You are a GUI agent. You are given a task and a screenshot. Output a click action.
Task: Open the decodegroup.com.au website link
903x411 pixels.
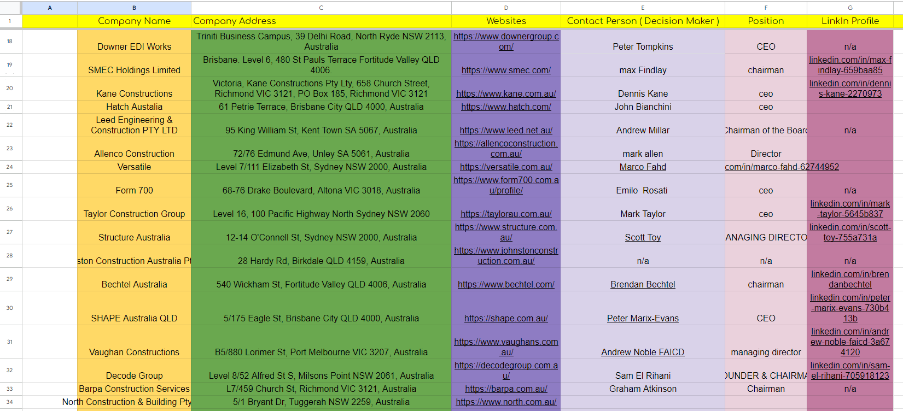(x=506, y=371)
